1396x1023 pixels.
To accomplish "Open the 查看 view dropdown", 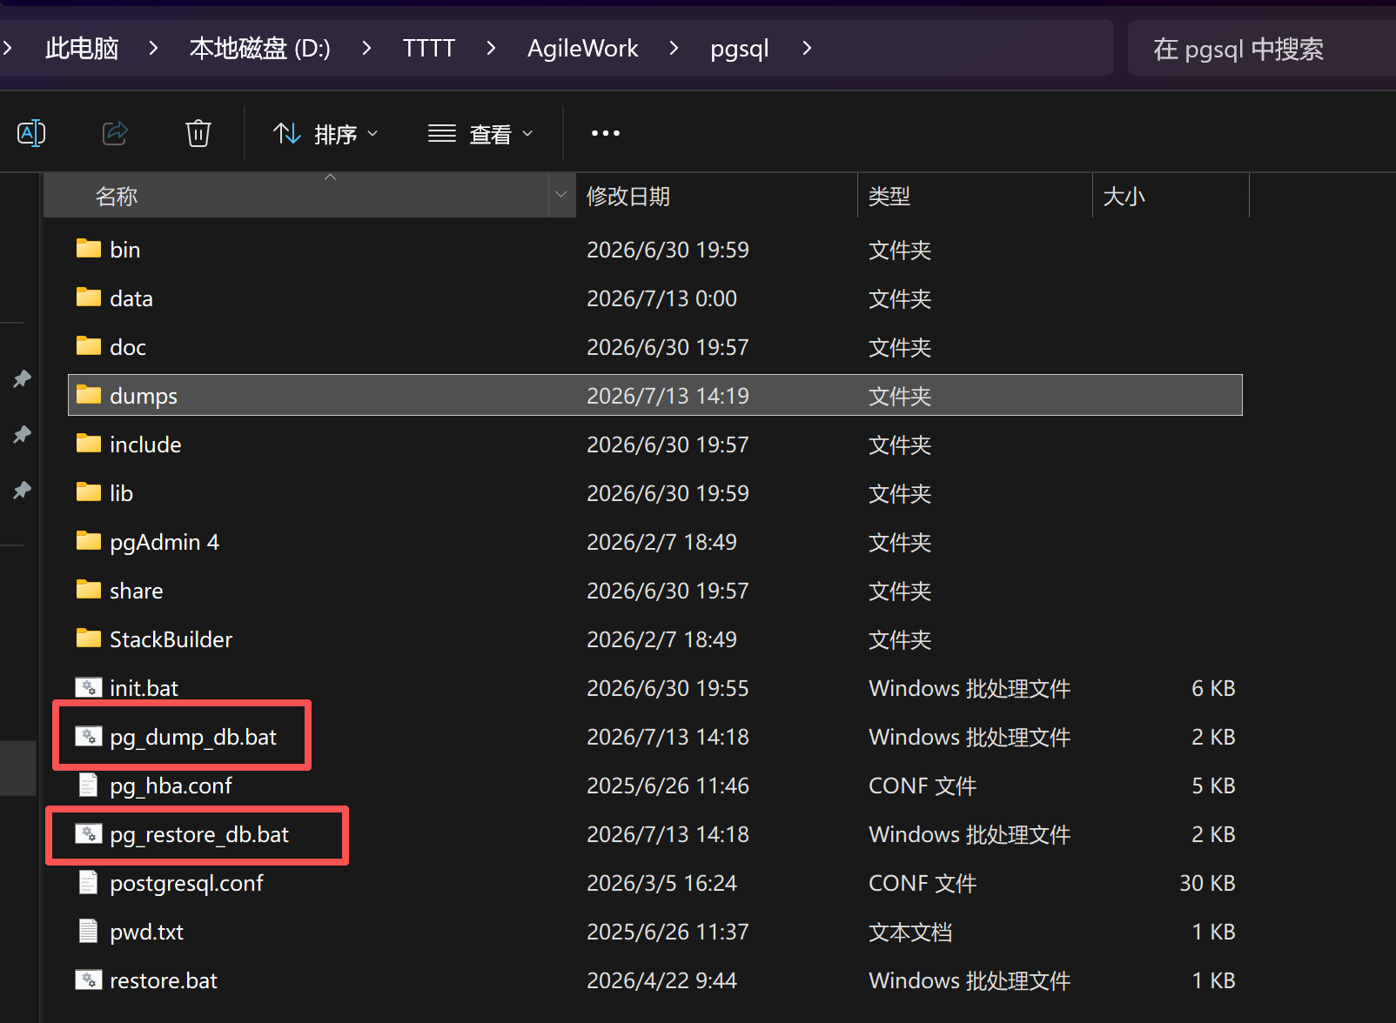I will pyautogui.click(x=480, y=134).
